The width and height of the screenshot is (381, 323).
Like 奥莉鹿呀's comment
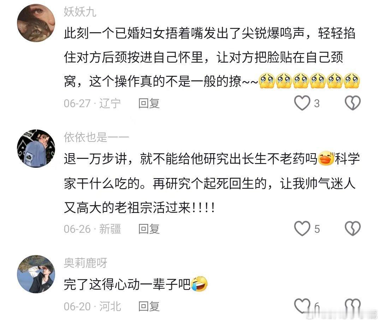(x=302, y=306)
